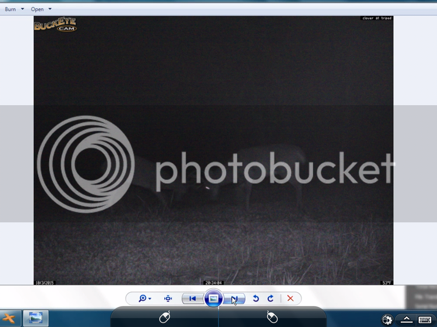This screenshot has height=327, width=437.
Task: Open the Open menu
Action: point(37,9)
